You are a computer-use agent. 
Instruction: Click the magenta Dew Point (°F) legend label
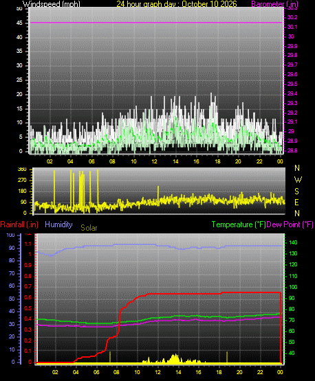click(290, 224)
